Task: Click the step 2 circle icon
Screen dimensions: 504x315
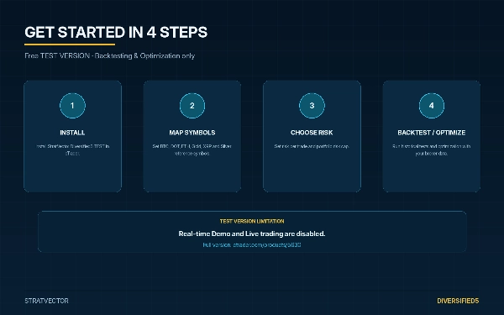Action: coord(192,106)
